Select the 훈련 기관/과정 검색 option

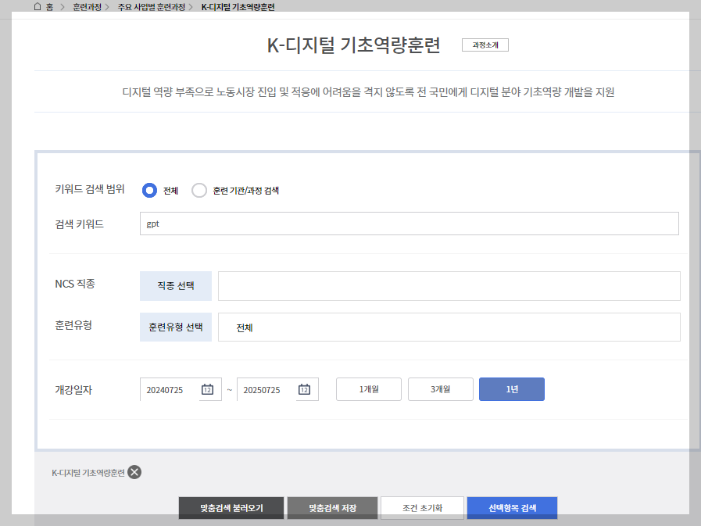pyautogui.click(x=200, y=190)
